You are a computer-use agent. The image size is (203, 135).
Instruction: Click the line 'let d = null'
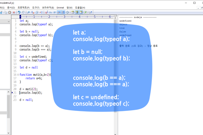29,67
